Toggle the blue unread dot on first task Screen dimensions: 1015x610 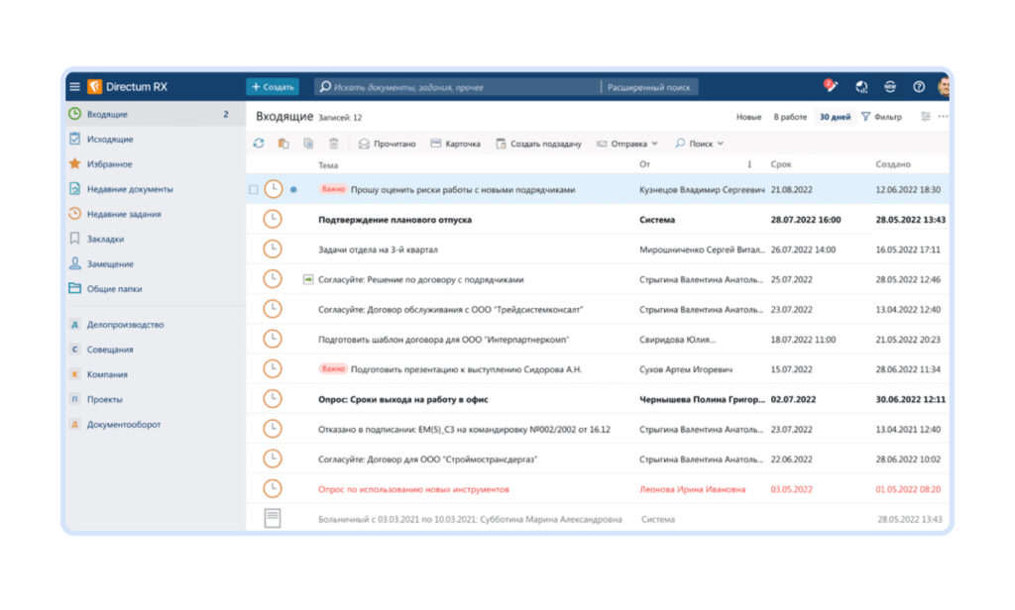pos(293,186)
